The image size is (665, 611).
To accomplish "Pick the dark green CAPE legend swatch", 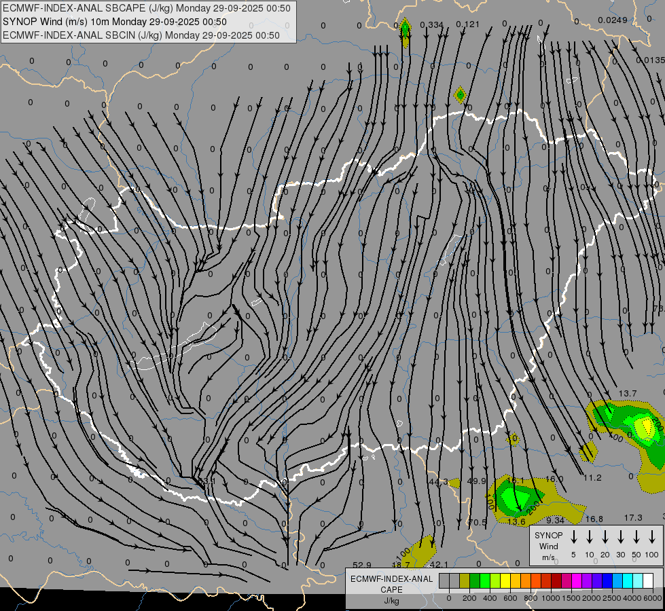I will pyautogui.click(x=475, y=580).
